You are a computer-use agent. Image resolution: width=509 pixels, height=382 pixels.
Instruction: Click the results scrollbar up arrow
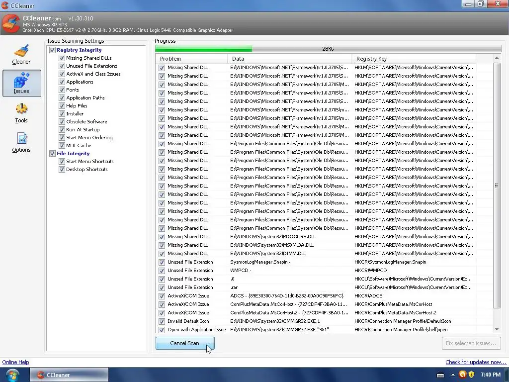(497, 58)
